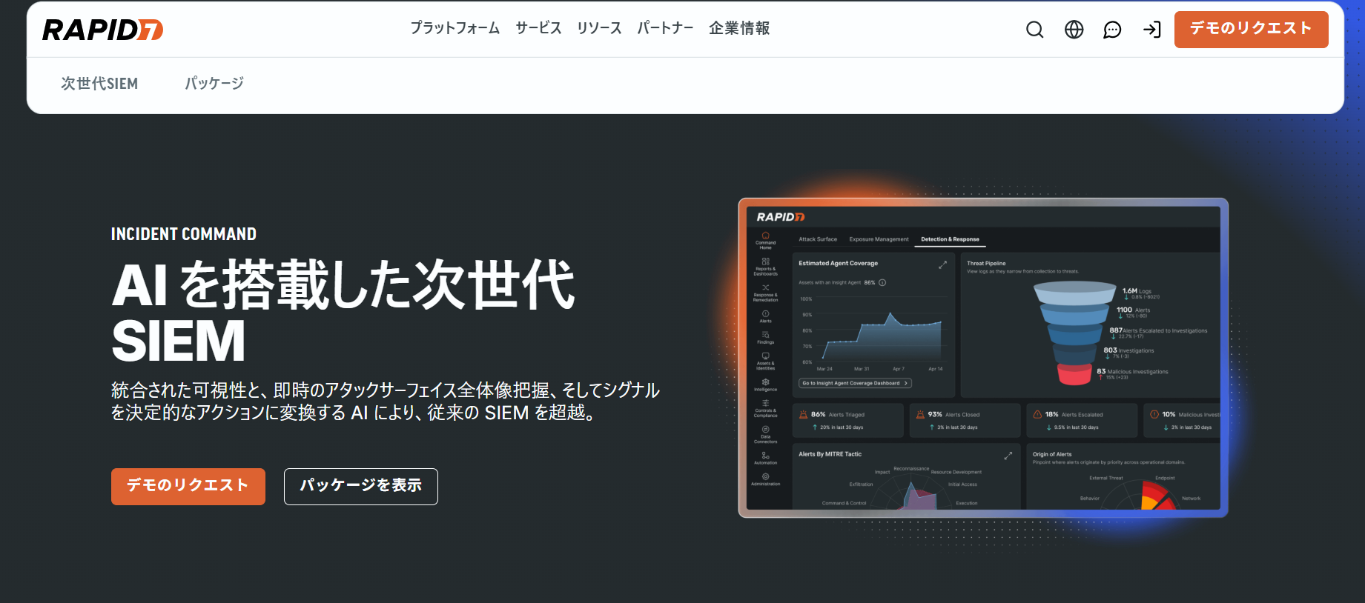Select the 次世代SIEM sub-navigation tab
The image size is (1365, 603).
coord(99,84)
